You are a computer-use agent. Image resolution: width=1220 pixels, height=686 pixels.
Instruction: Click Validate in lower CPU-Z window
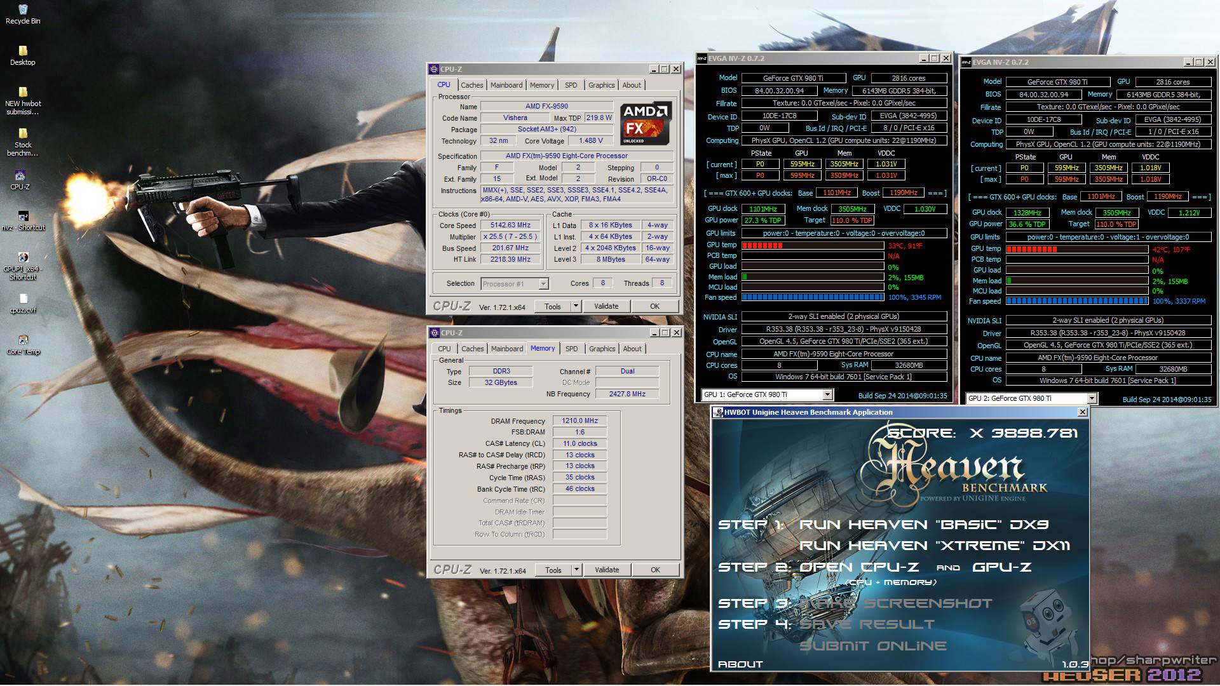click(607, 570)
